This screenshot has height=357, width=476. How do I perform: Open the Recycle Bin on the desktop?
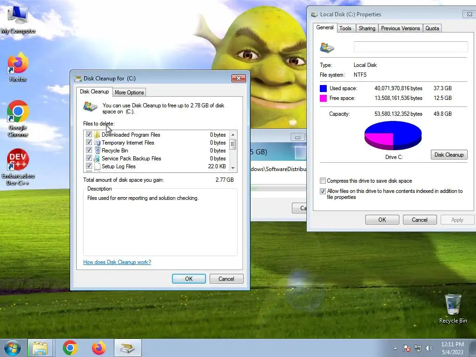(x=453, y=309)
